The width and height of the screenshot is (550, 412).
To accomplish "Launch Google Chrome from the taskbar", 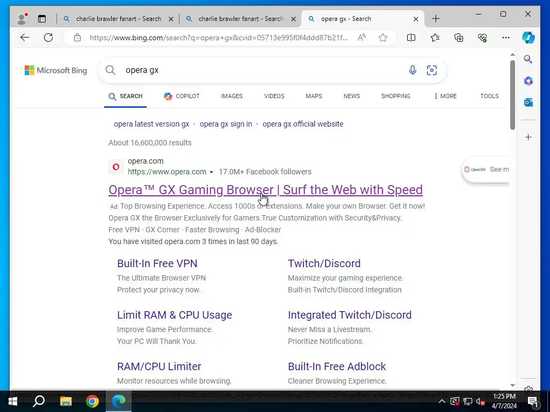I will click(92, 401).
